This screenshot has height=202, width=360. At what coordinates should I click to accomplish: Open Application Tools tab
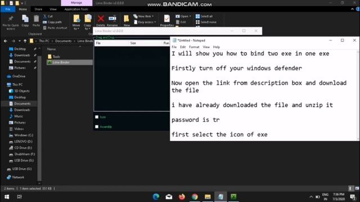76,9
